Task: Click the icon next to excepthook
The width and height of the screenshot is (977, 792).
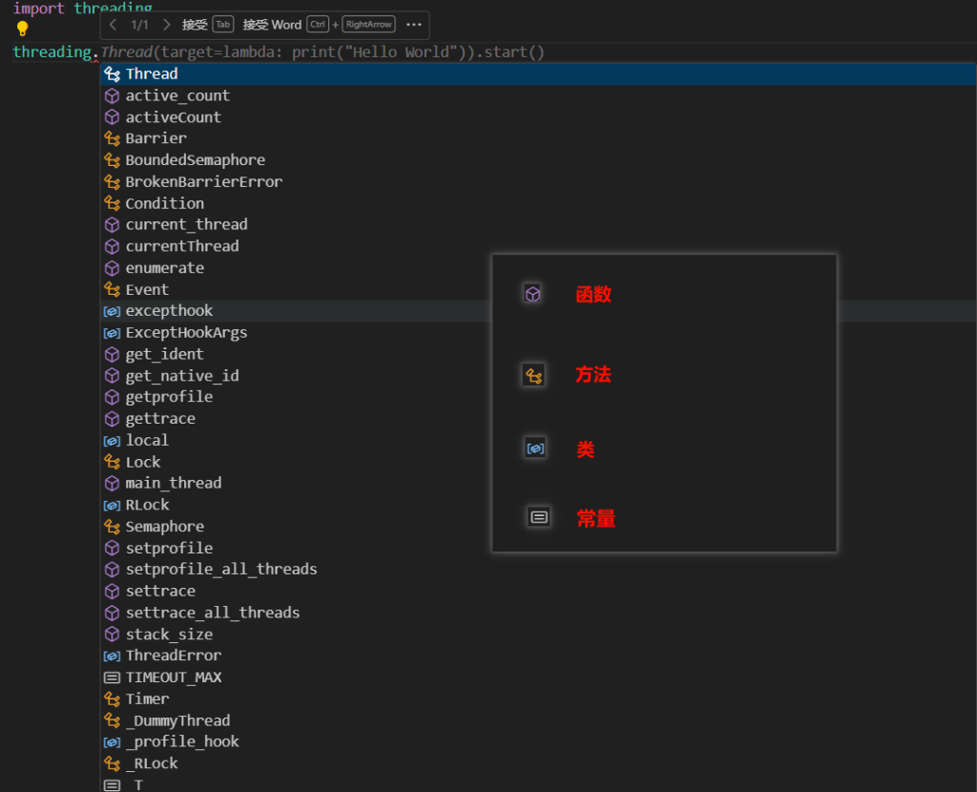Action: click(x=112, y=311)
